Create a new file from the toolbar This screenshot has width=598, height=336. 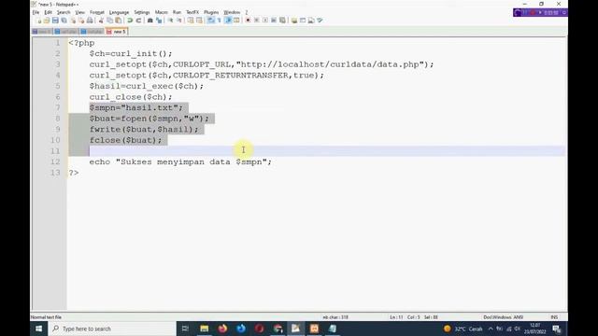(39, 21)
